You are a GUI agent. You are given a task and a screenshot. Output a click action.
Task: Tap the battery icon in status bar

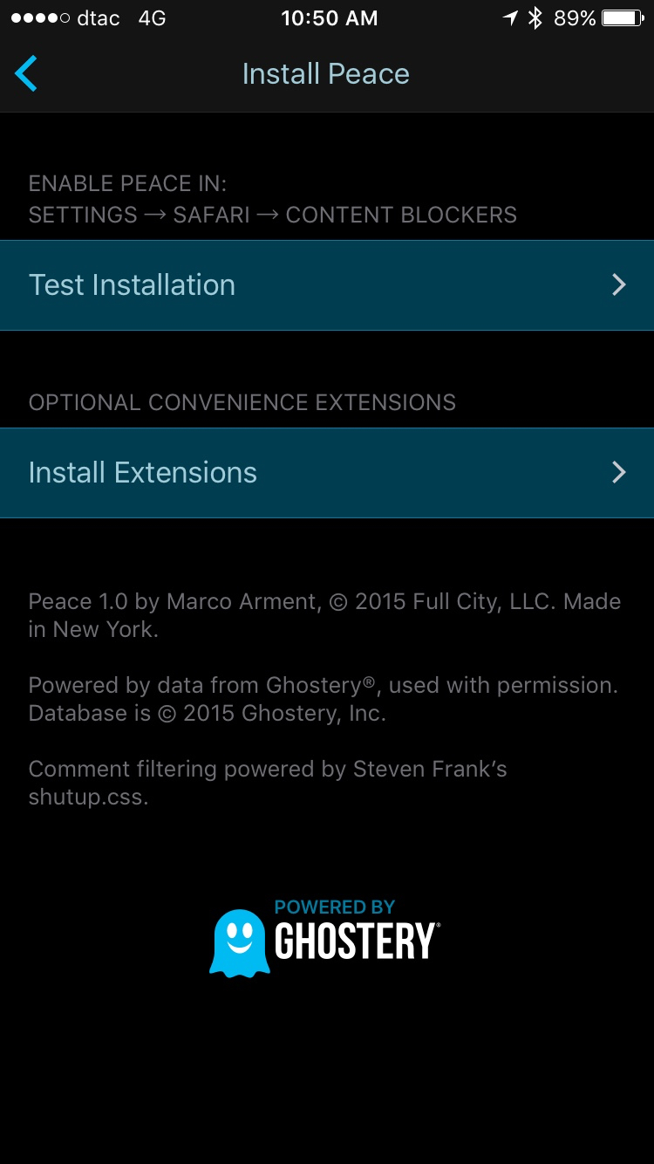tap(623, 18)
